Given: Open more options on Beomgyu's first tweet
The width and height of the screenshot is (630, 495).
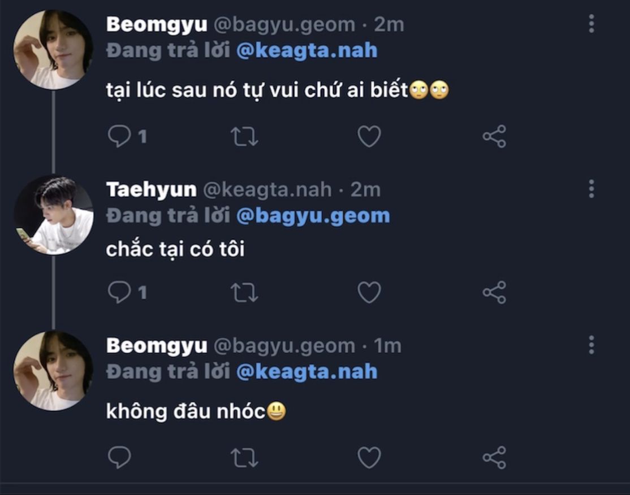Looking at the screenshot, I should [x=591, y=24].
